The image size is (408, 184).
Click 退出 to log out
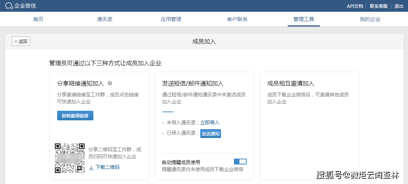[399, 6]
